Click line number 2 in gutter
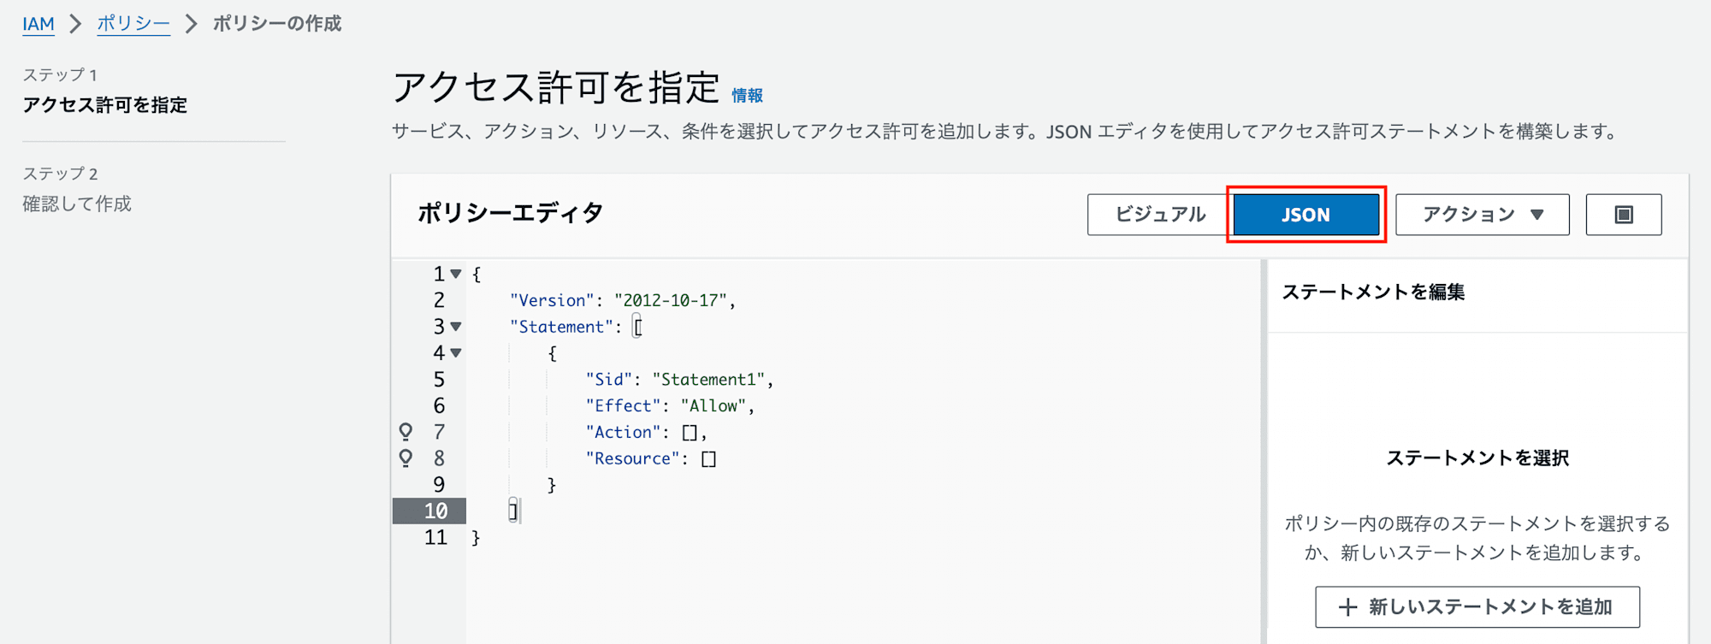 pyautogui.click(x=439, y=300)
